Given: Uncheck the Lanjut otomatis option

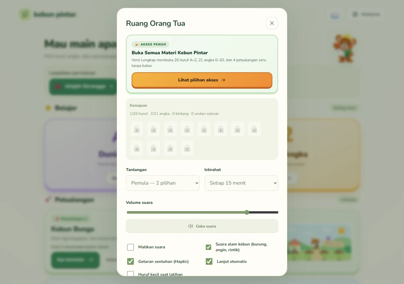Looking at the screenshot, I should (x=209, y=261).
